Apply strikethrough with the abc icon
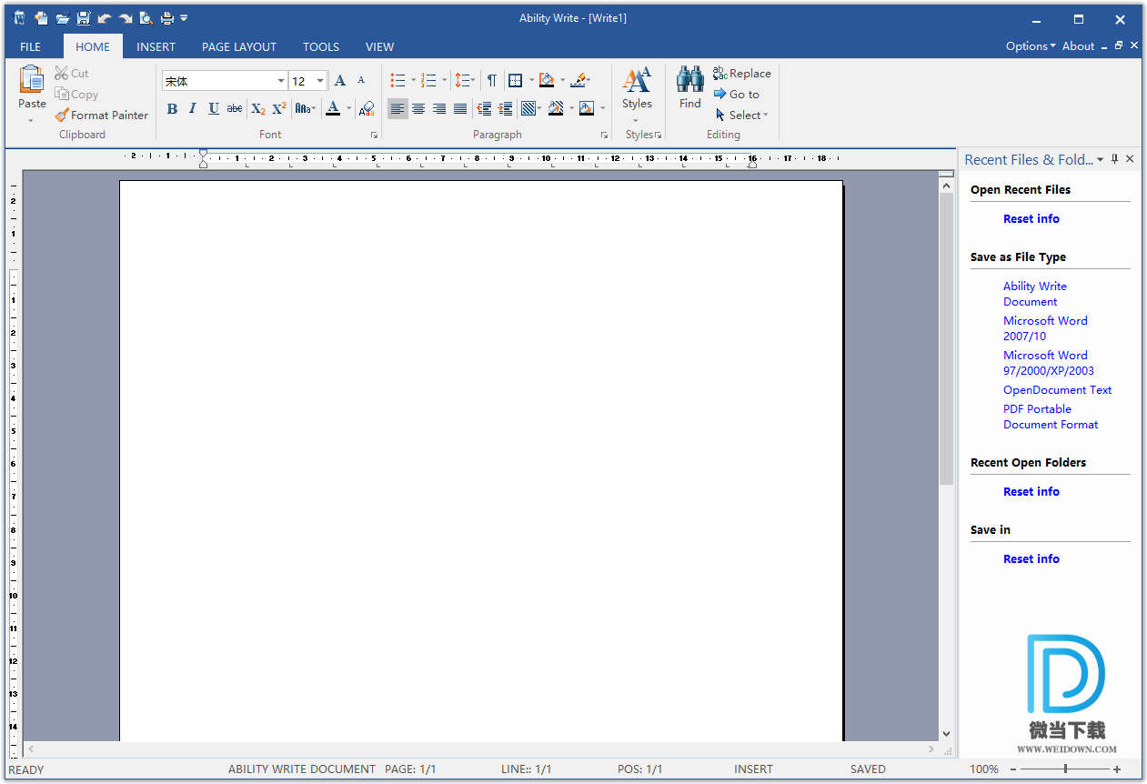The width and height of the screenshot is (1147, 784). click(x=235, y=109)
